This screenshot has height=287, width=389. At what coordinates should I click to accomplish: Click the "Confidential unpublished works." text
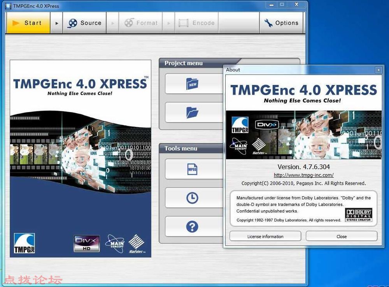[267, 211]
